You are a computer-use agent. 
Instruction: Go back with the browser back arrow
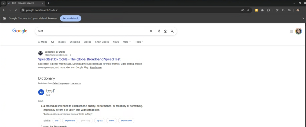(x=4, y=10)
